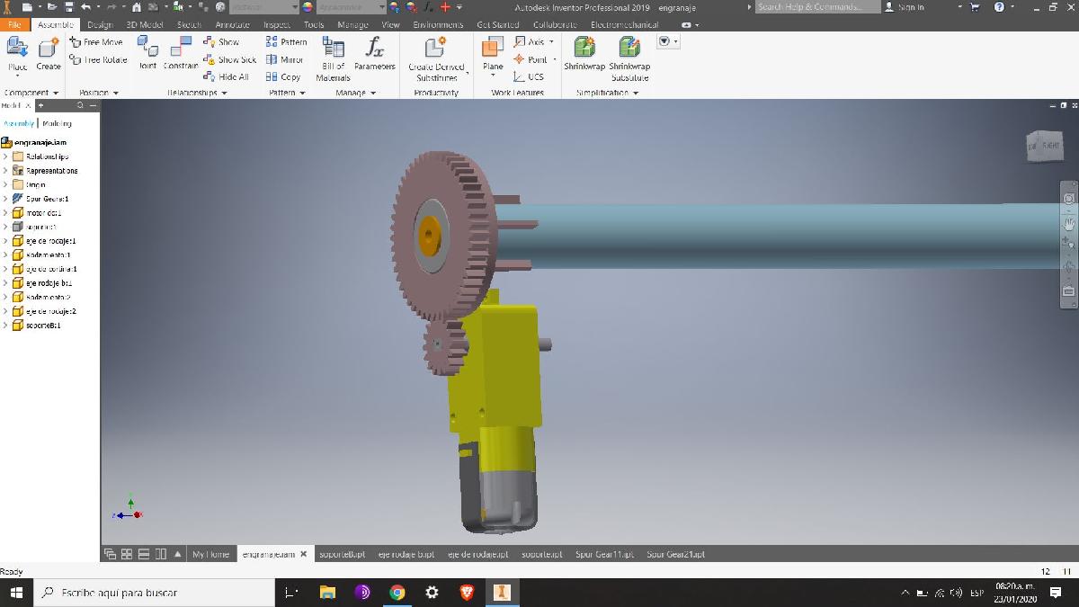Expand the Spur Gears:1 node

(x=5, y=199)
